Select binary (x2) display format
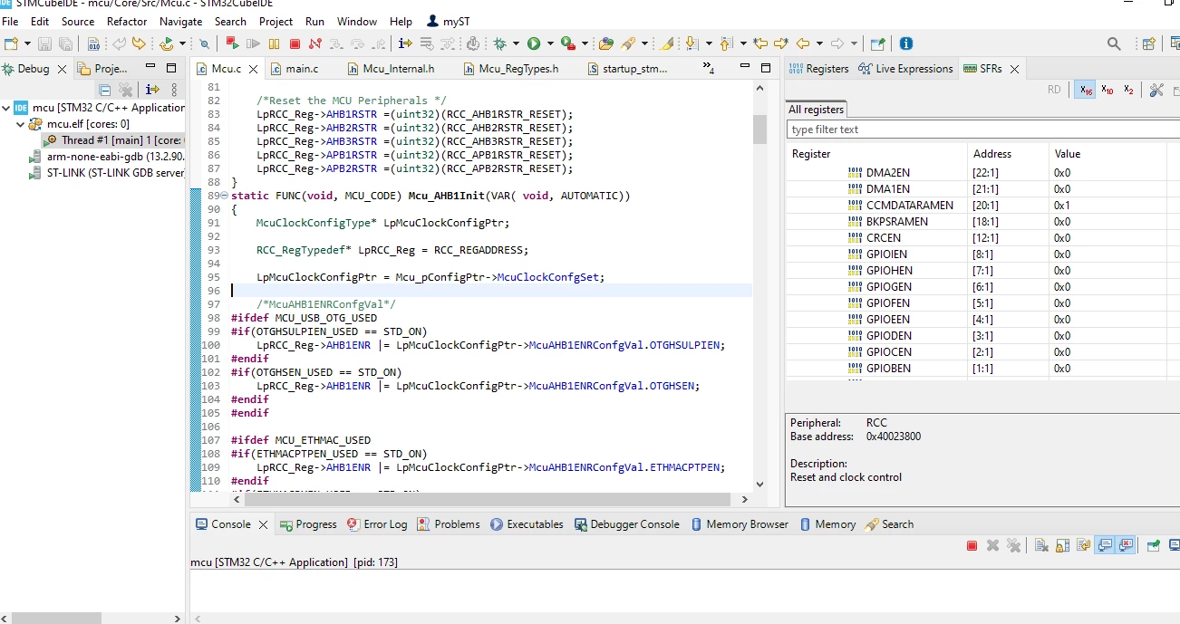1180x624 pixels. (1128, 90)
